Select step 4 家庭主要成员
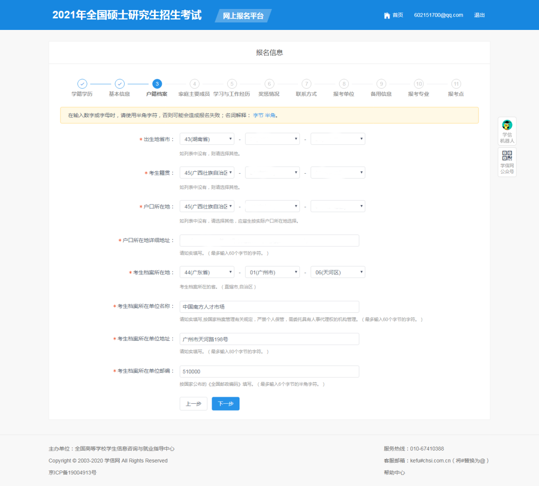Image resolution: width=539 pixels, height=486 pixels. tap(194, 84)
